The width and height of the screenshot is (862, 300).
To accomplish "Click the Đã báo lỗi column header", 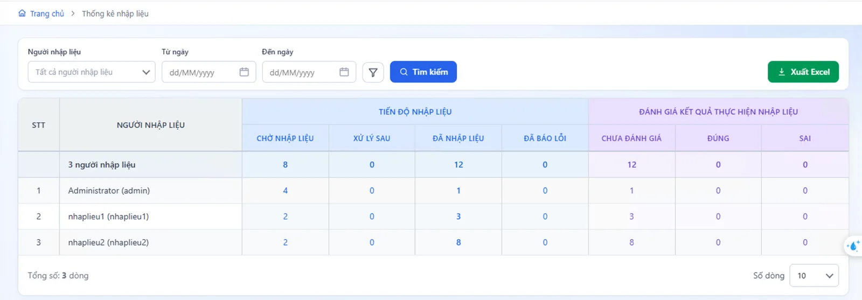I will (545, 138).
